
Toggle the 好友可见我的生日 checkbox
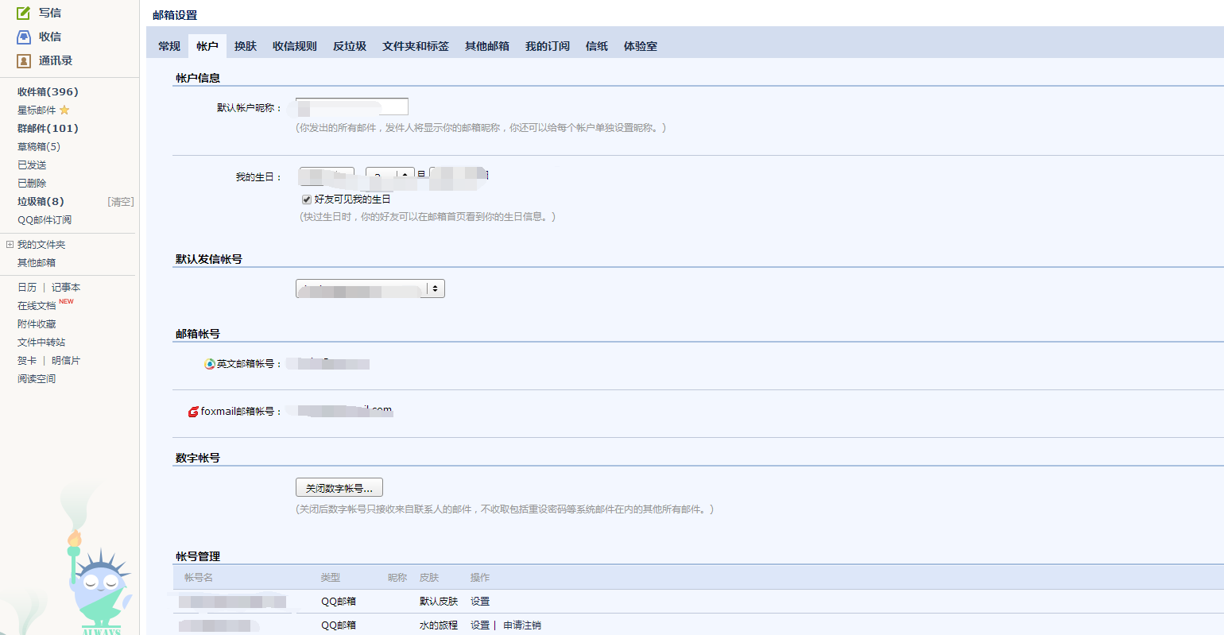point(306,199)
